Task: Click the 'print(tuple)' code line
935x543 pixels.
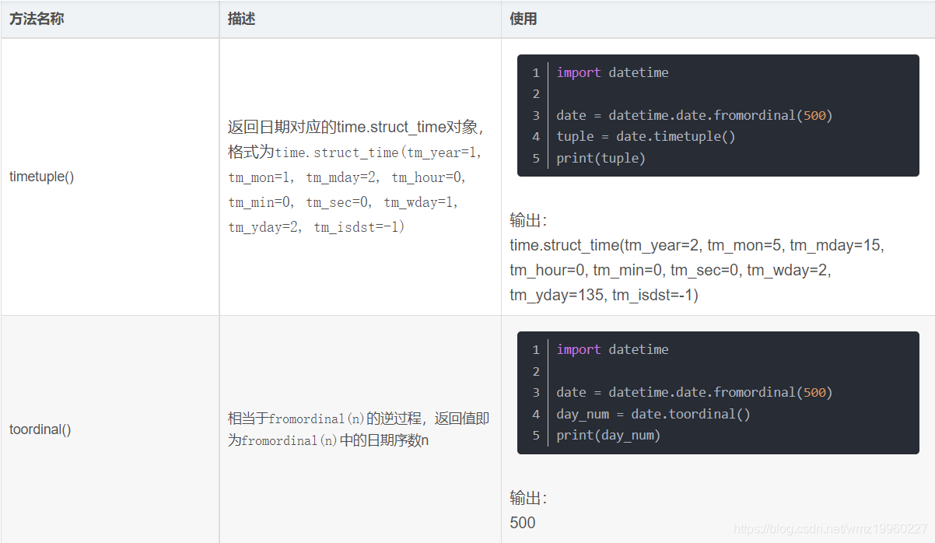Action: tap(601, 159)
